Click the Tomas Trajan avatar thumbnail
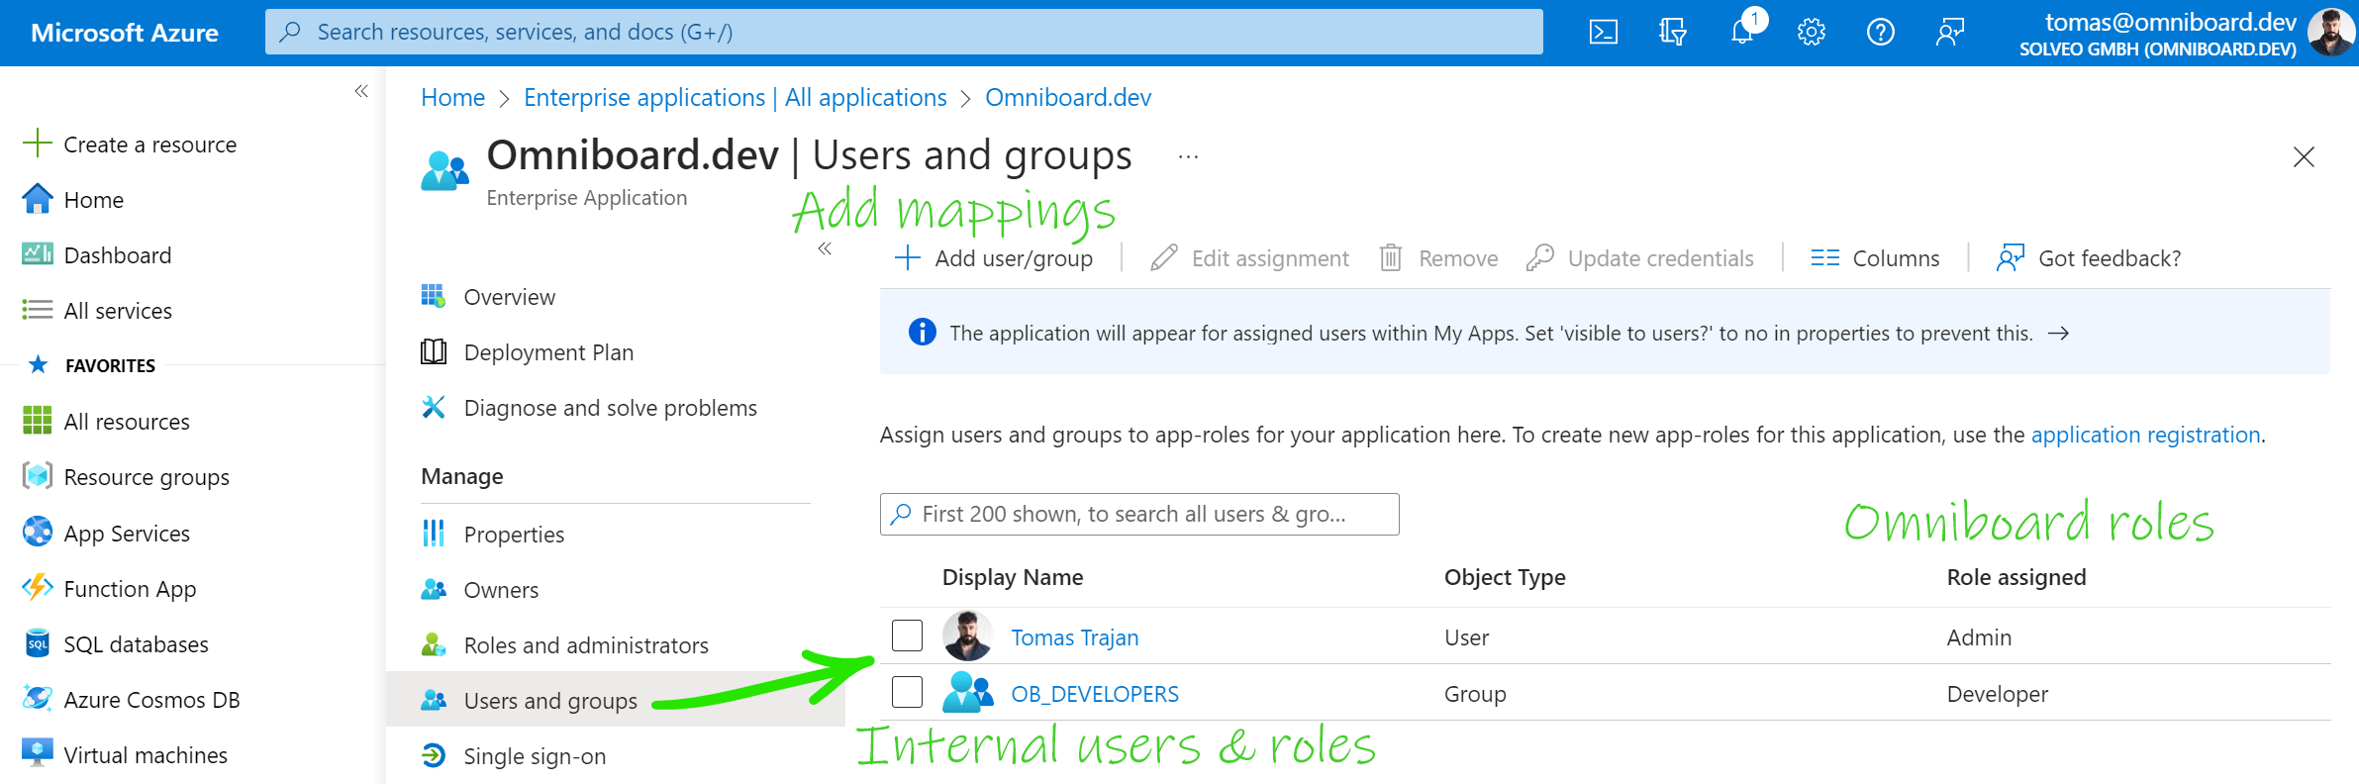The width and height of the screenshot is (2359, 784). pos(967,636)
